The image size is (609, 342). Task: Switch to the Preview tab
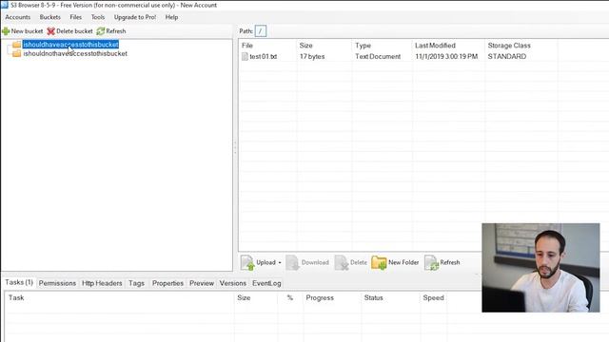(x=202, y=283)
